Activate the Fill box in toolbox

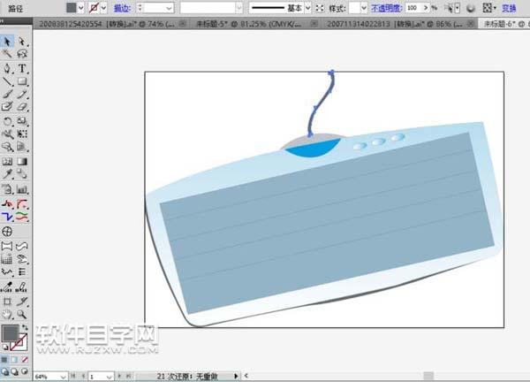11,333
